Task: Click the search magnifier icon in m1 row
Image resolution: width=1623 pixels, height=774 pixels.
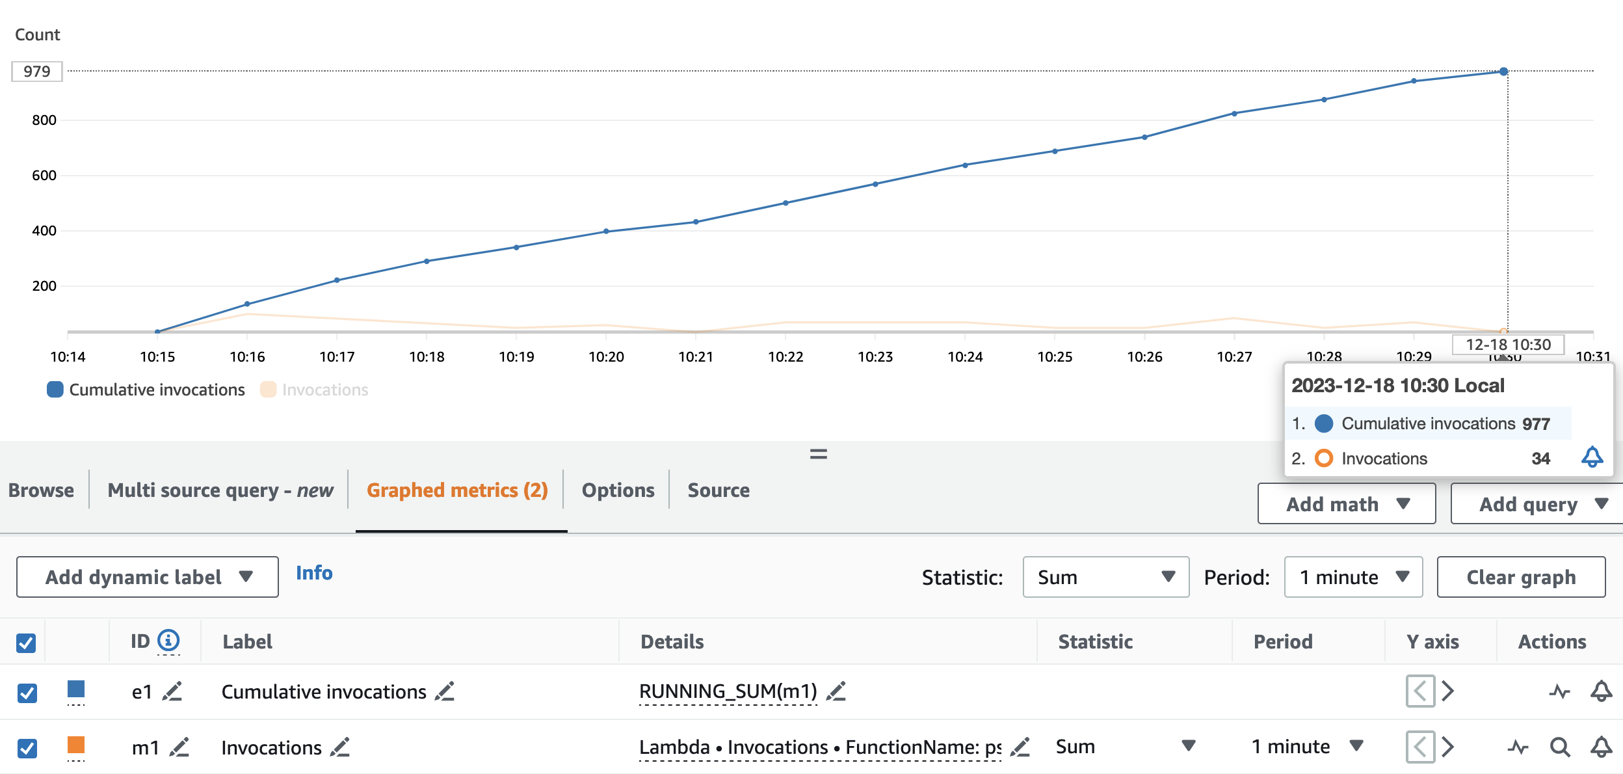Action: click(x=1559, y=747)
